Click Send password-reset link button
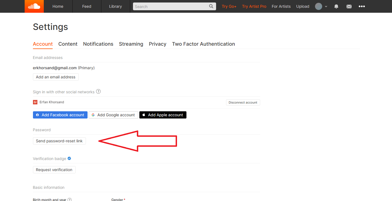 (x=59, y=141)
